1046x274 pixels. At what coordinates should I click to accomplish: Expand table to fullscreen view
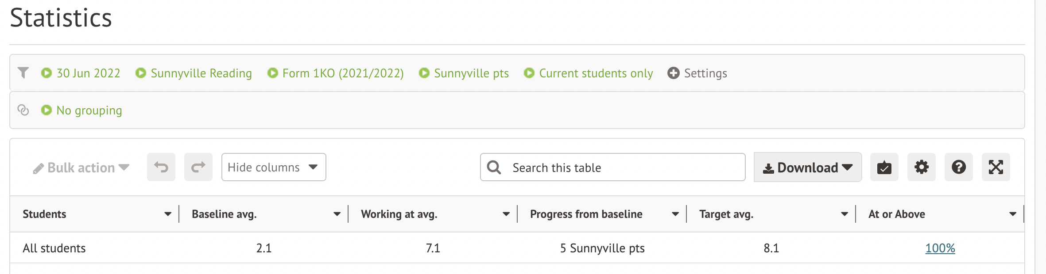click(x=996, y=167)
